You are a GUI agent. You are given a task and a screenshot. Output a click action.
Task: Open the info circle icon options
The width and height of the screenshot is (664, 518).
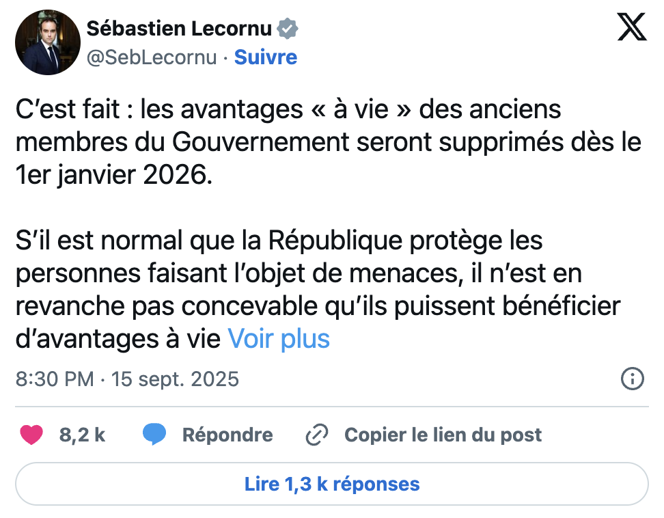coord(634,379)
